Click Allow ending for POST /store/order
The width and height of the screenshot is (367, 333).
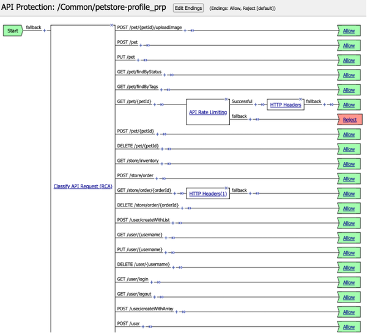349,179
